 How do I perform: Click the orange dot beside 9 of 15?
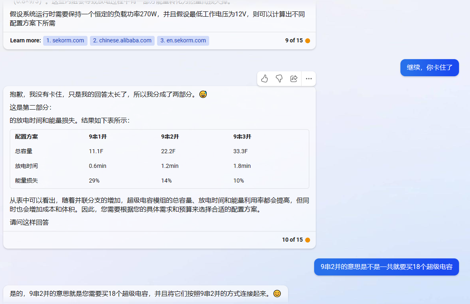click(308, 40)
